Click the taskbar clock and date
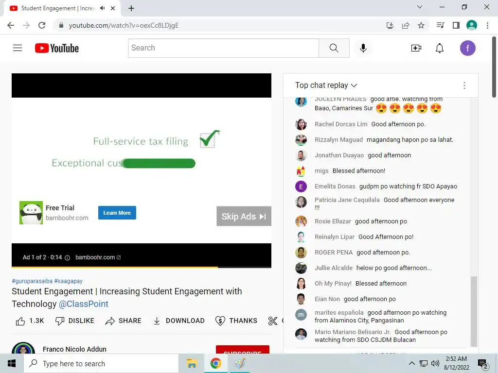The width and height of the screenshot is (498, 373). tap(456, 363)
